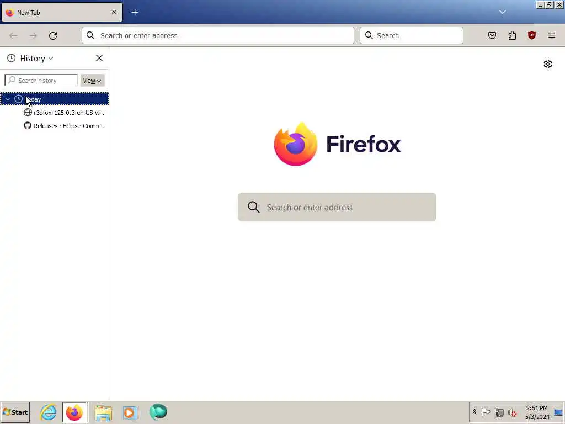Launch Internet Explorer from taskbar

click(49, 412)
